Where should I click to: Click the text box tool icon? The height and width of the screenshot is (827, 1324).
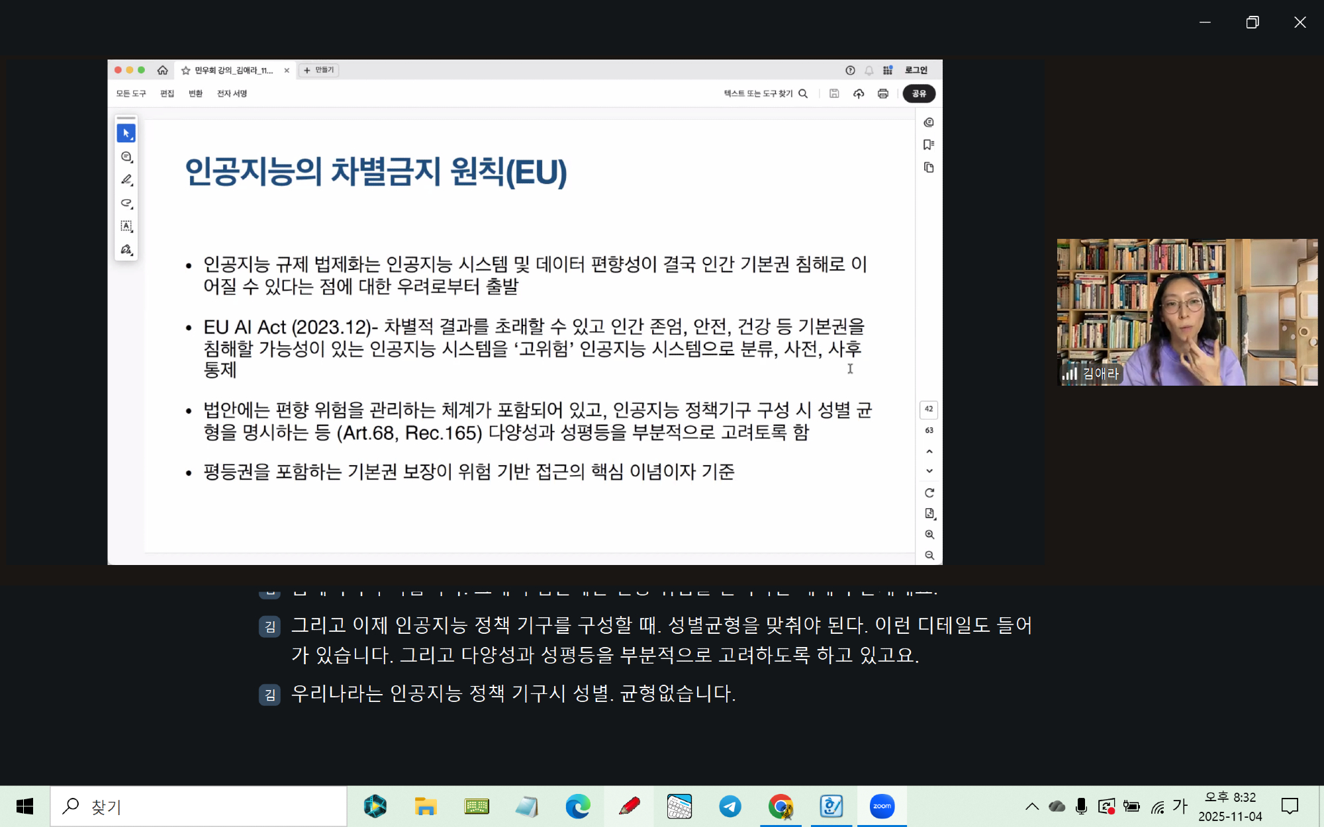(126, 226)
